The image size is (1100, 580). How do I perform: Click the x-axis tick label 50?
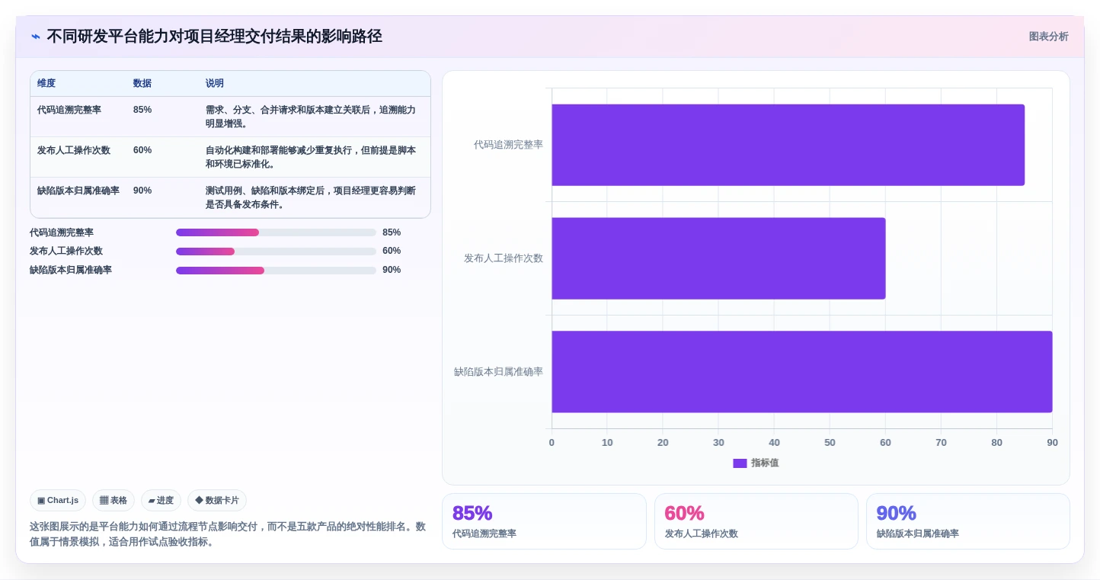tap(830, 443)
